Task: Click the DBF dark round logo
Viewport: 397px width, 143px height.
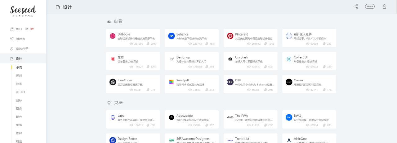Action: click(x=230, y=82)
